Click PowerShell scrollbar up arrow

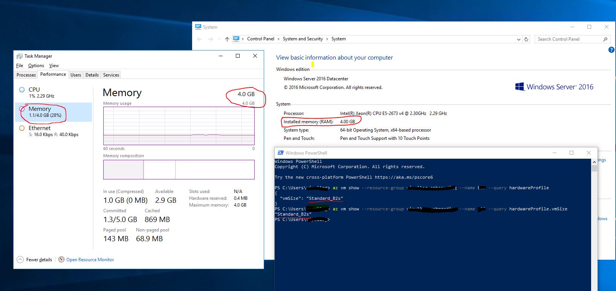point(594,161)
